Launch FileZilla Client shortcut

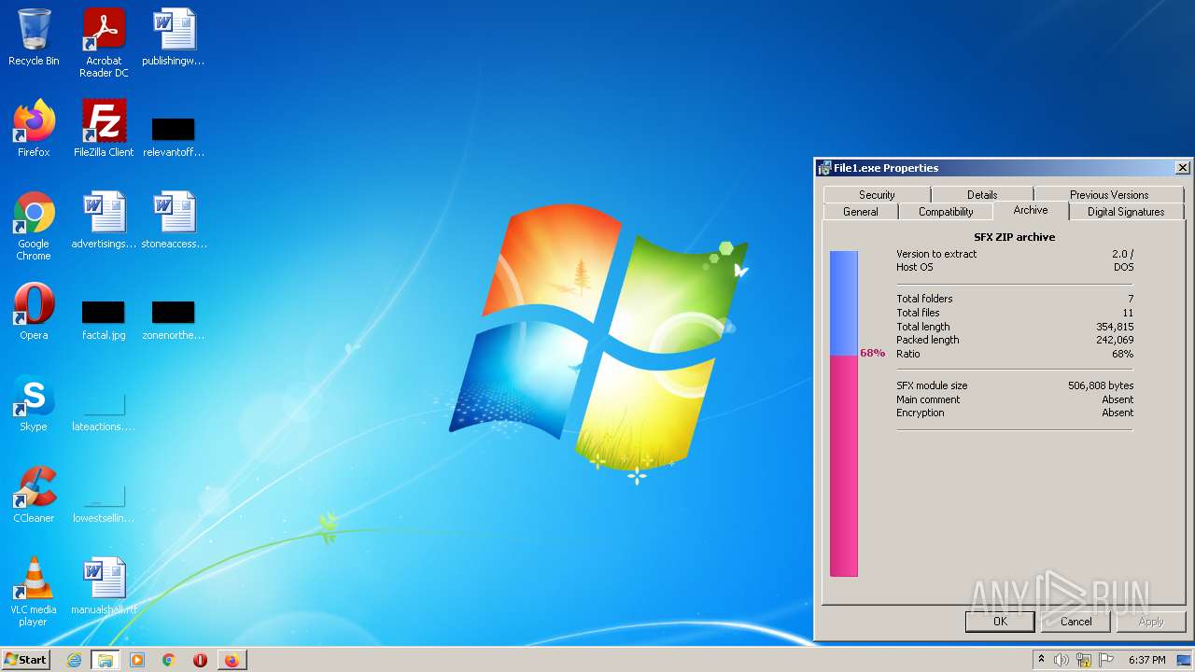click(x=104, y=129)
